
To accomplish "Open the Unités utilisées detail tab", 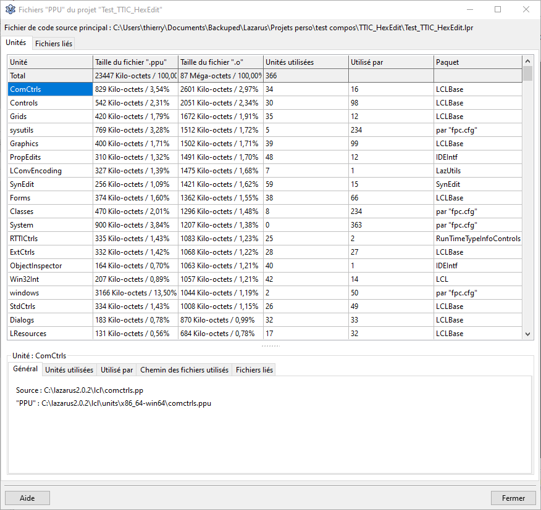I will coord(69,370).
